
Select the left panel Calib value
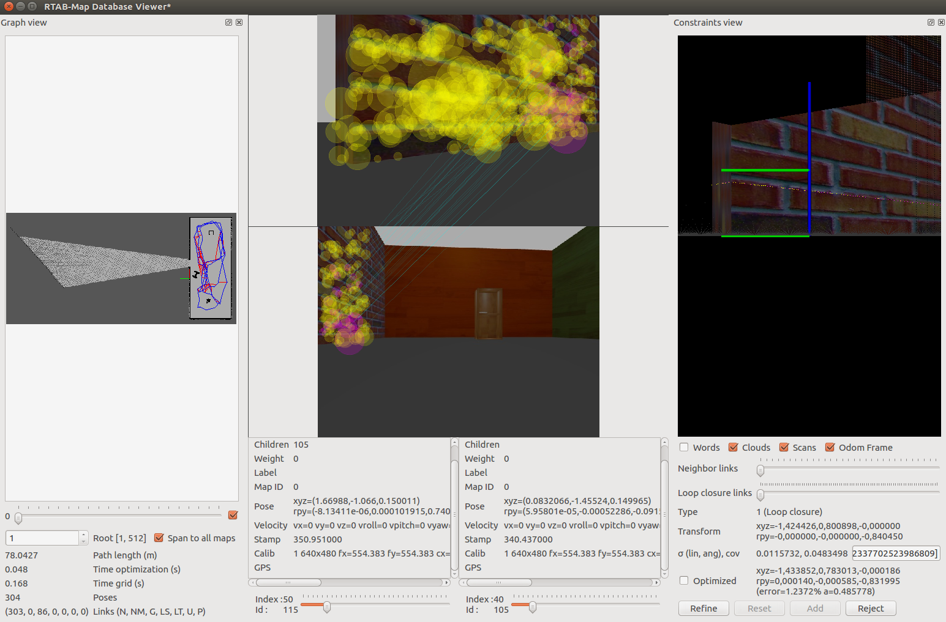372,554
